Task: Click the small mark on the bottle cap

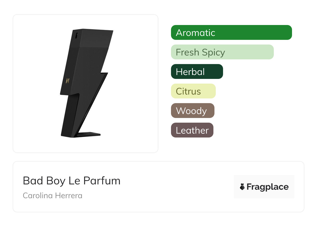Action: click(x=76, y=35)
